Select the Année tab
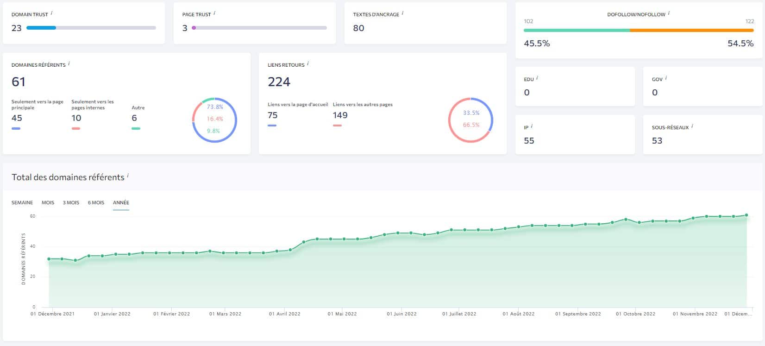The height and width of the screenshot is (346, 765). (121, 202)
